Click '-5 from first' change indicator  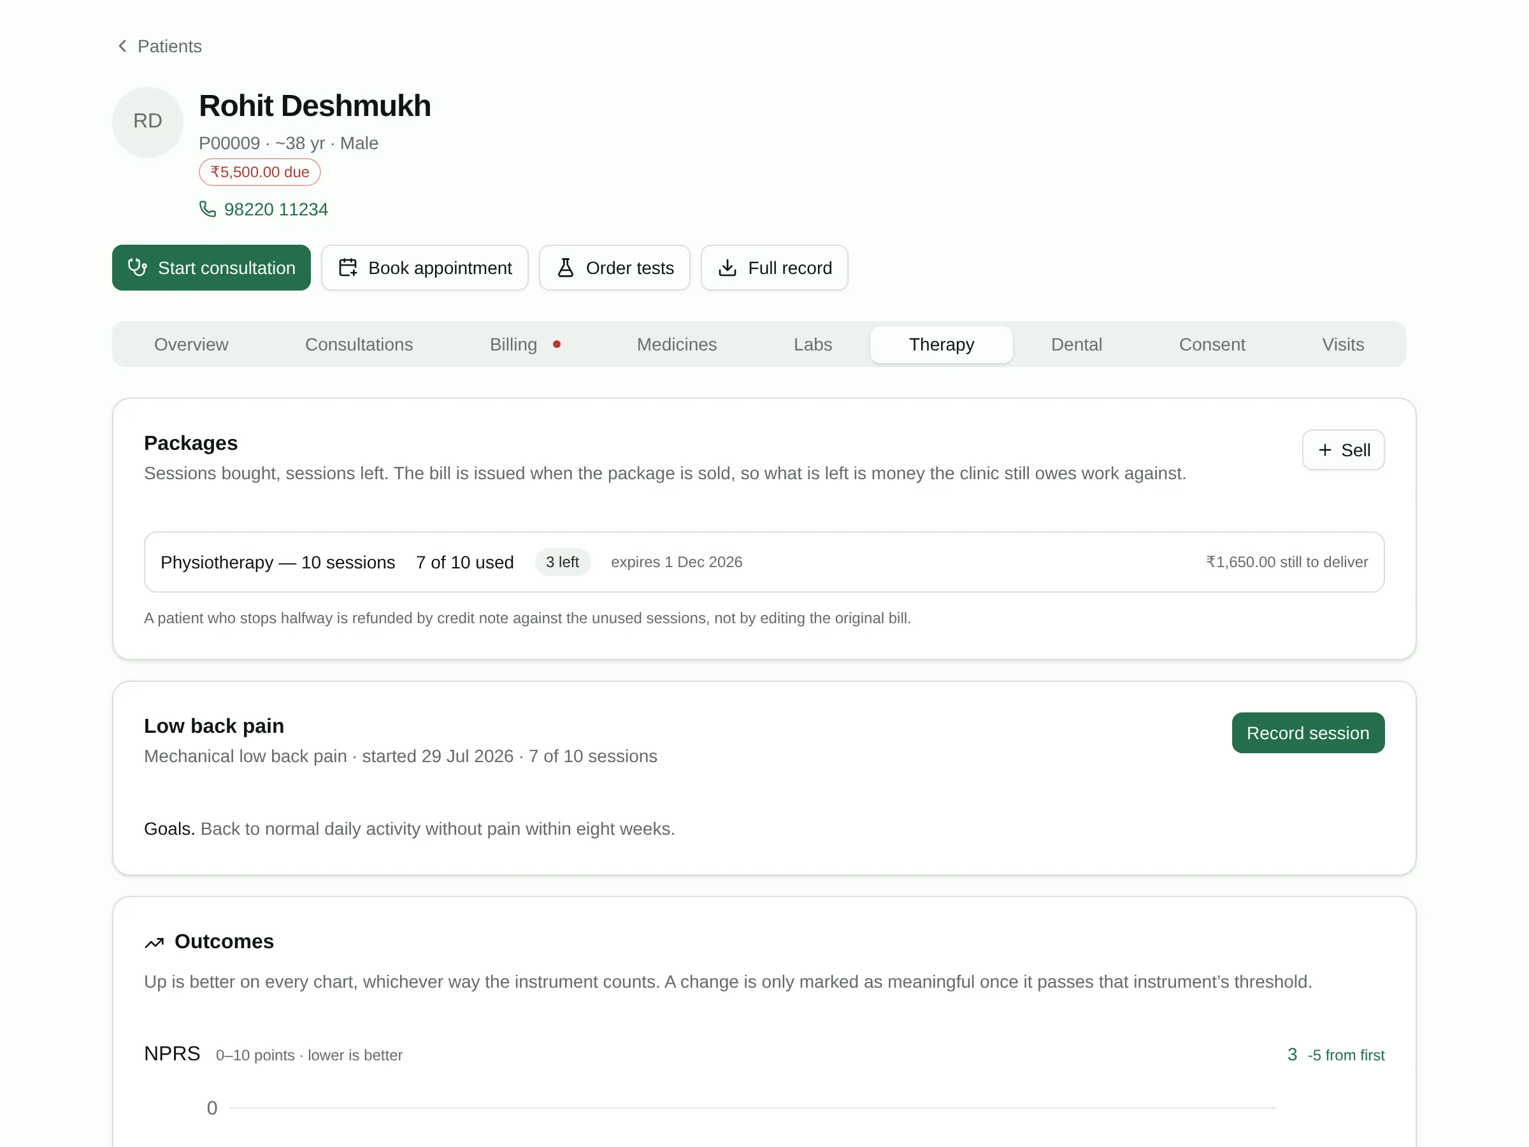(x=1346, y=1055)
